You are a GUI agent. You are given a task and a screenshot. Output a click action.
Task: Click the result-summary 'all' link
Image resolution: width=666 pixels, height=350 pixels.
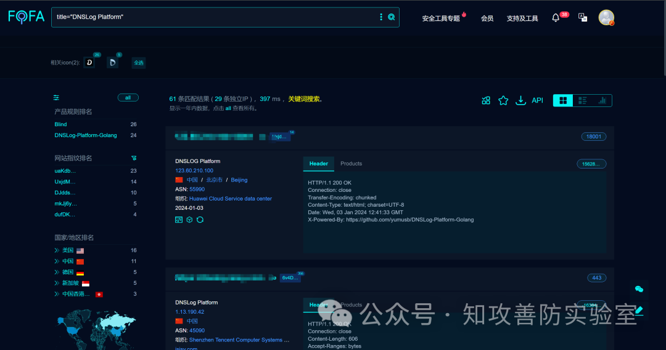click(228, 108)
